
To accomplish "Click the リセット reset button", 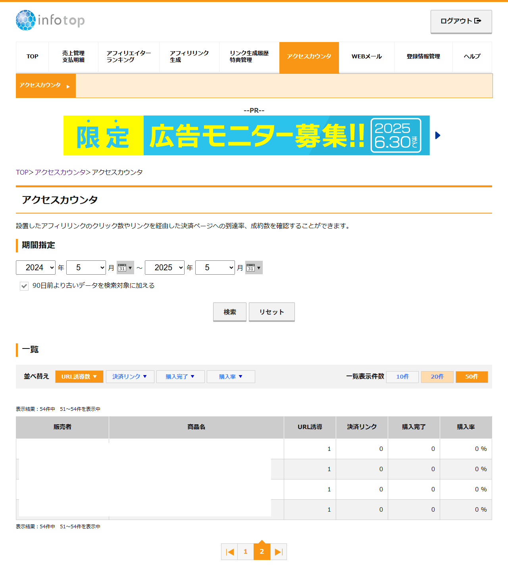I will pyautogui.click(x=271, y=312).
